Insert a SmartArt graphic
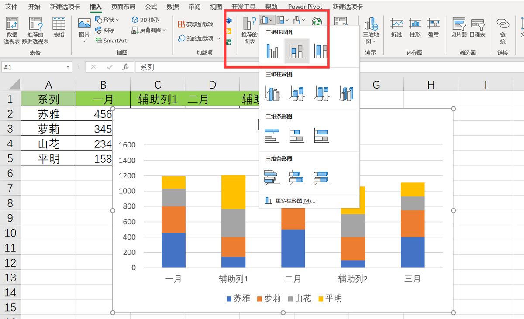This screenshot has width=524, height=319. (111, 40)
